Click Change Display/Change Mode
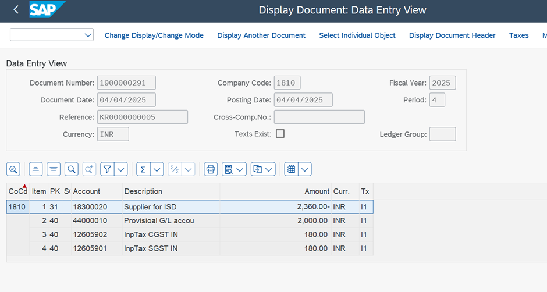The width and height of the screenshot is (547, 292). click(x=154, y=35)
